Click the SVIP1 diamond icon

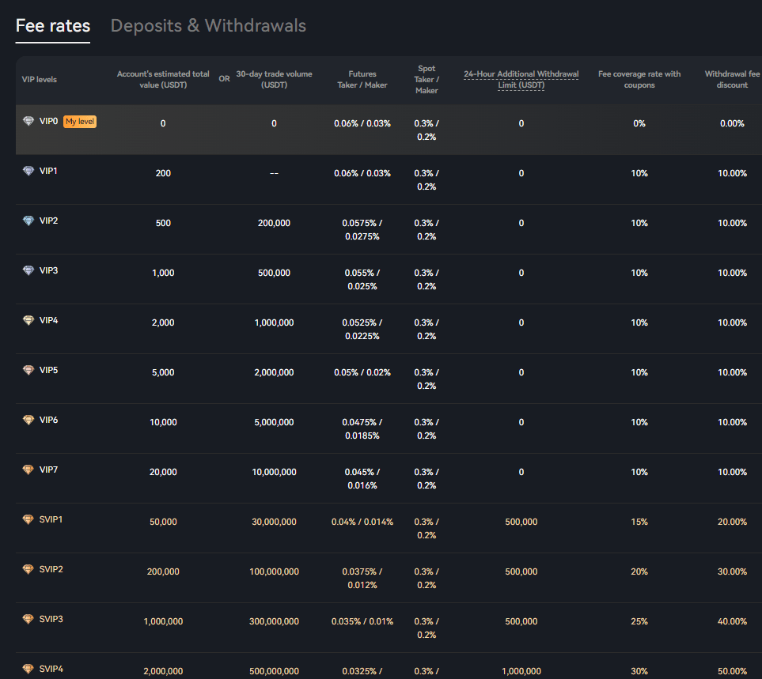coord(28,520)
